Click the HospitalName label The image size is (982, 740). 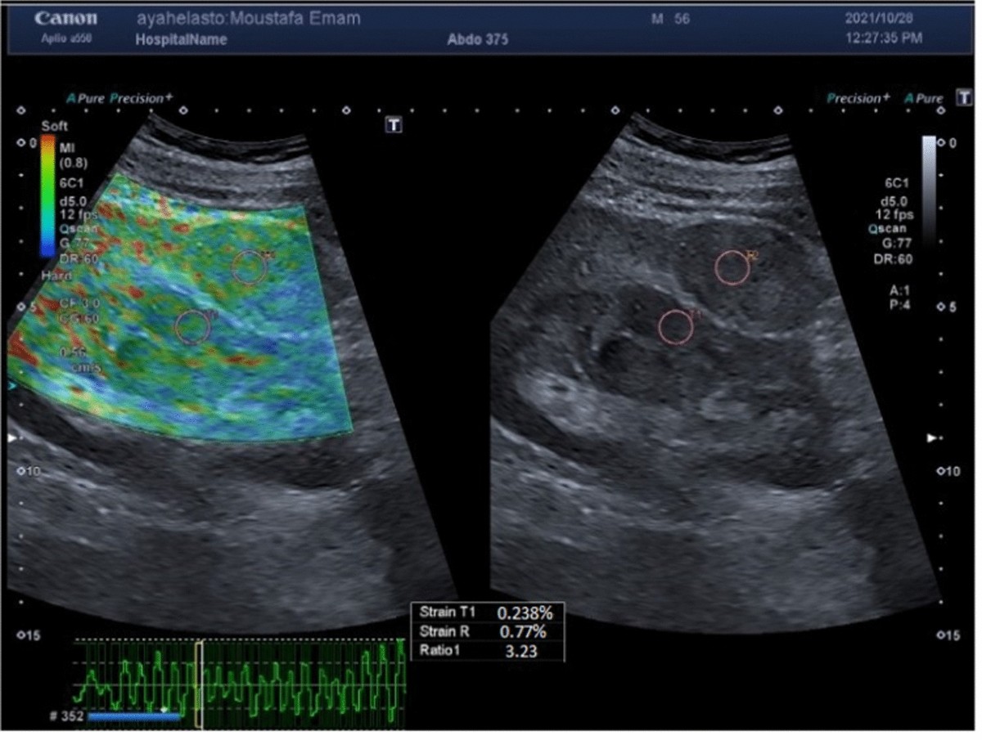(x=182, y=39)
